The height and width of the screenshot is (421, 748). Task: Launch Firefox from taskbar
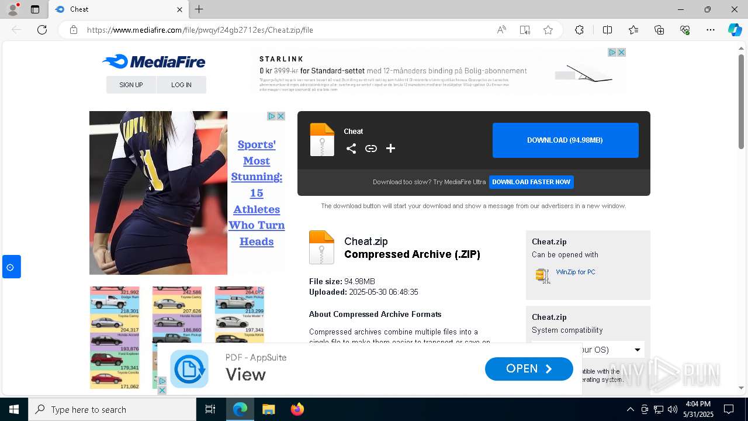(297, 409)
